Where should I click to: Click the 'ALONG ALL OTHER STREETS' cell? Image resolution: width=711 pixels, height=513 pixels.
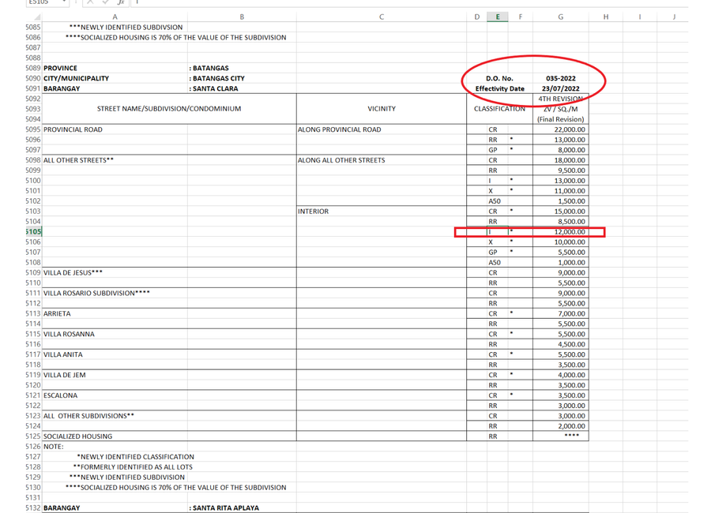382,160
